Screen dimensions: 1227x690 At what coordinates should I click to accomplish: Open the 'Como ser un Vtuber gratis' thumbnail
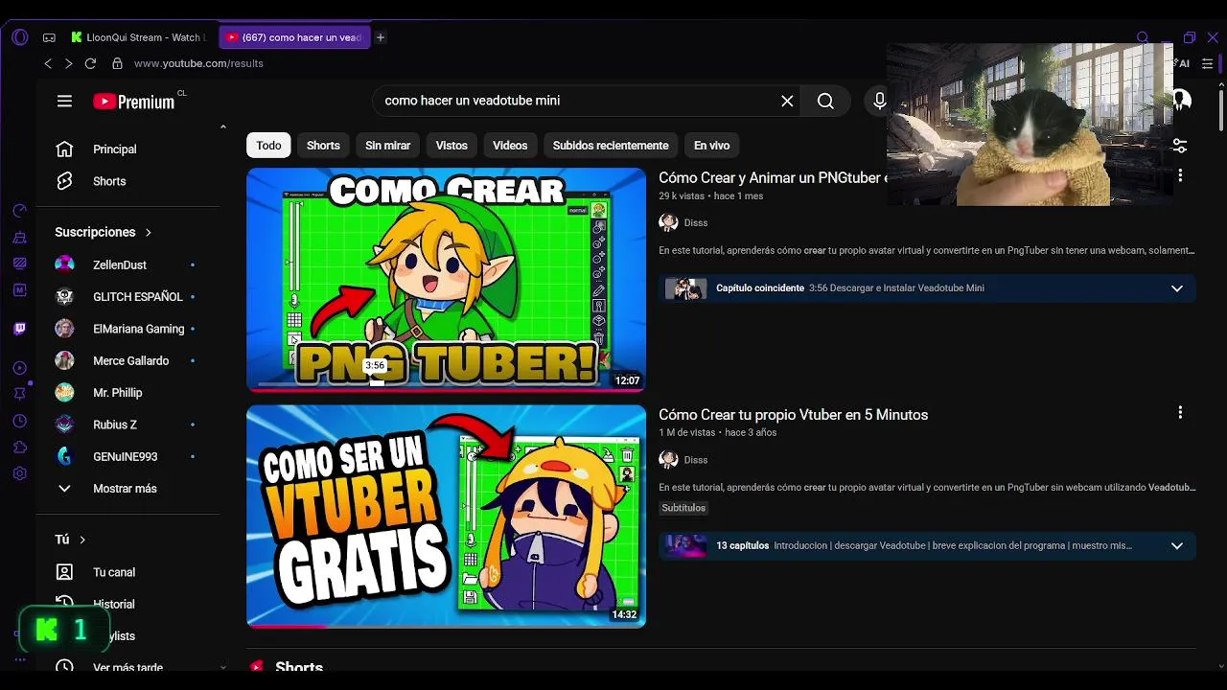coord(446,516)
